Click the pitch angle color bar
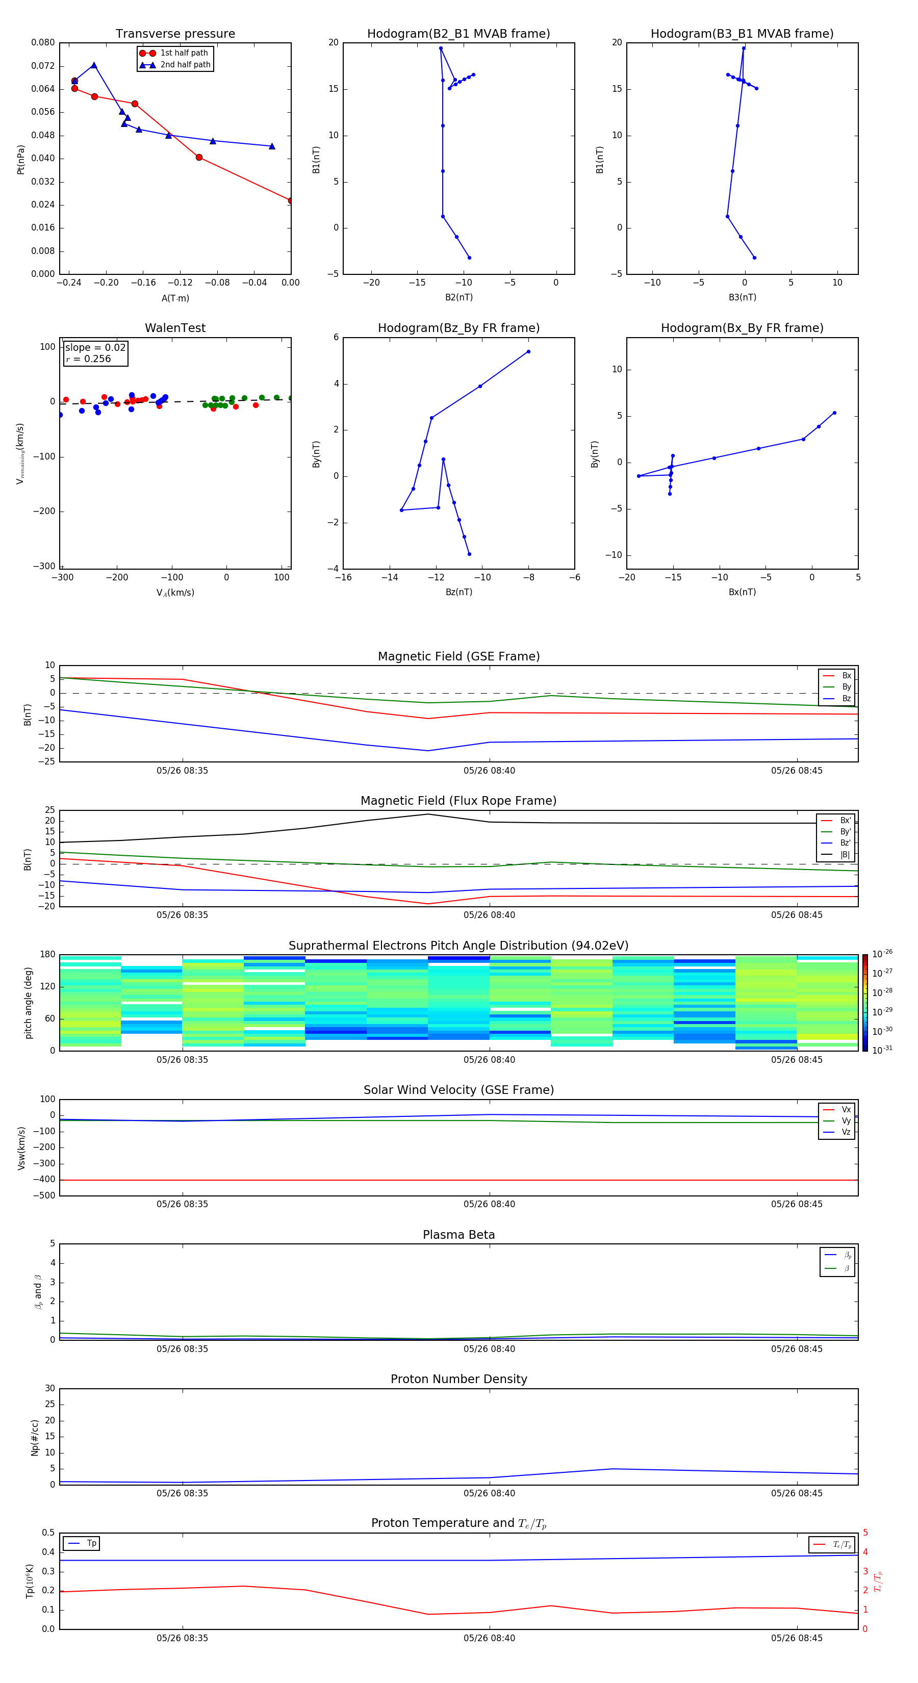The image size is (918, 1683). click(x=865, y=1003)
